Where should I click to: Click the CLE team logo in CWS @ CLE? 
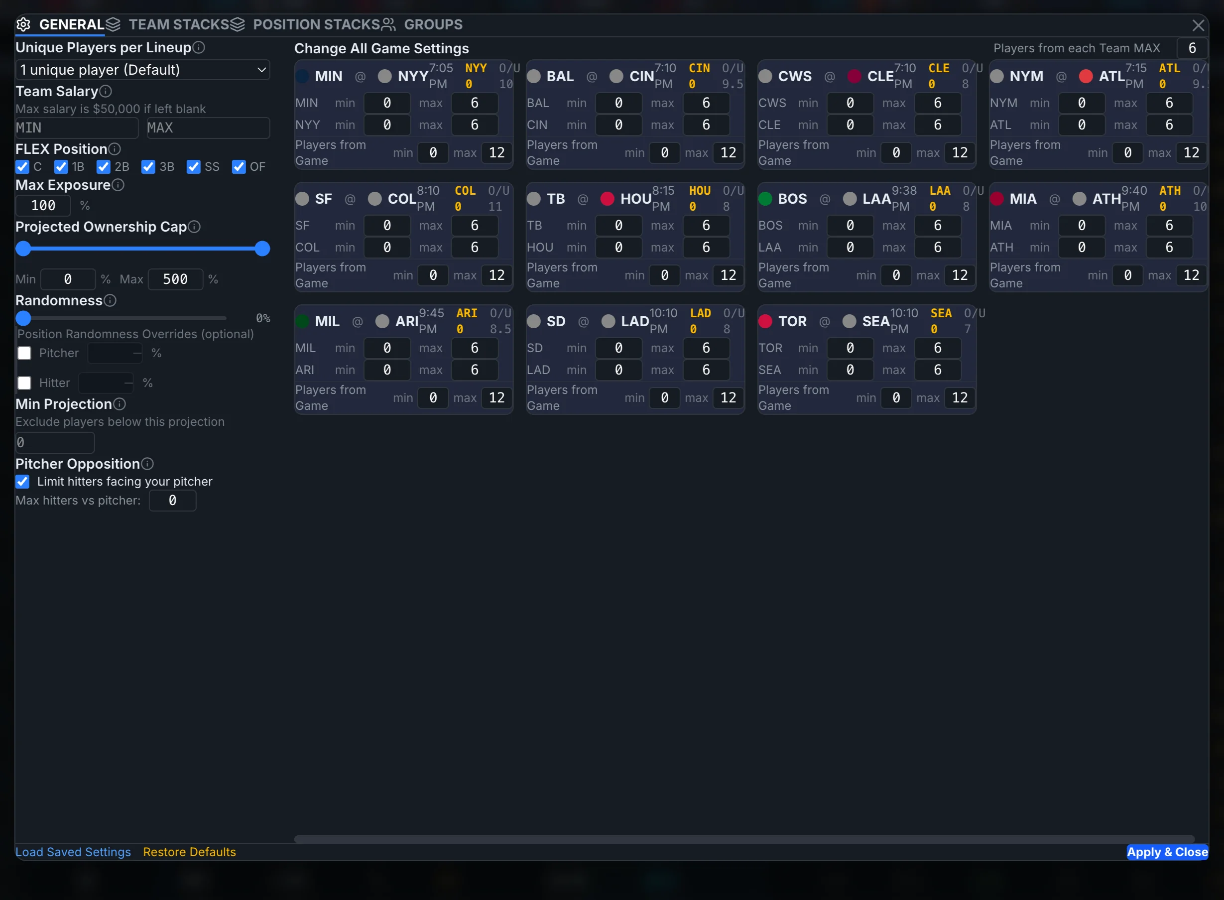pyautogui.click(x=854, y=76)
